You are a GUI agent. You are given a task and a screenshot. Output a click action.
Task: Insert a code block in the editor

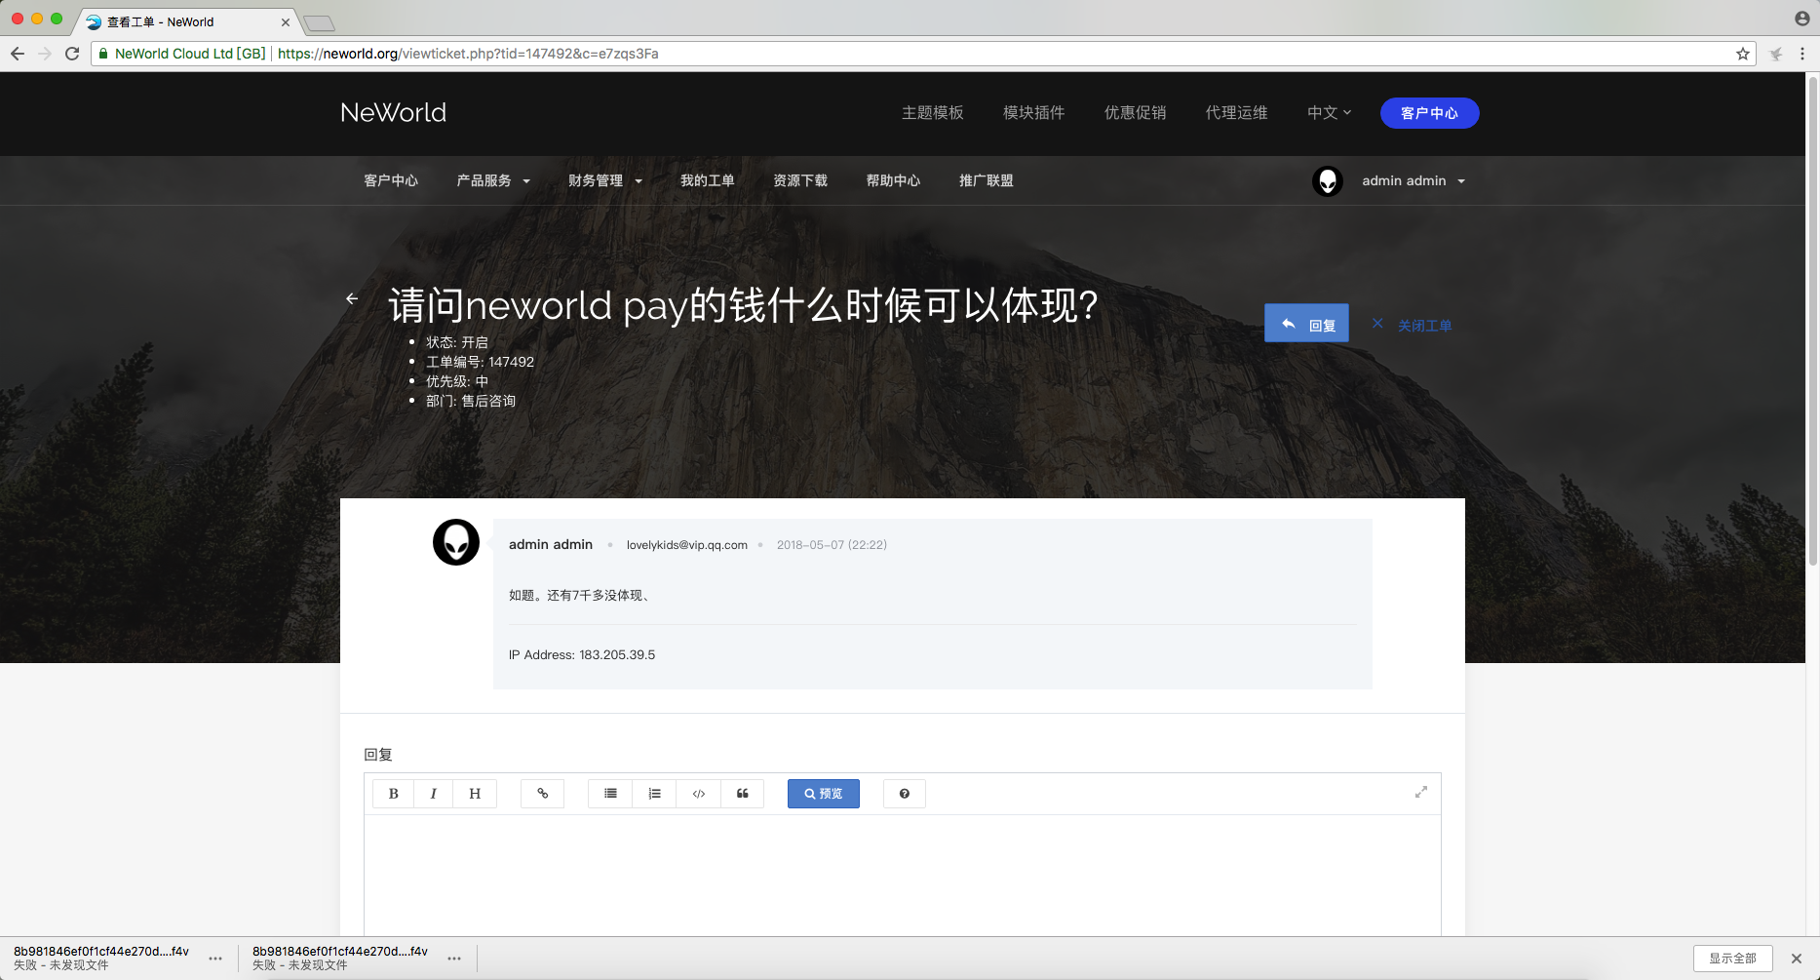click(699, 794)
